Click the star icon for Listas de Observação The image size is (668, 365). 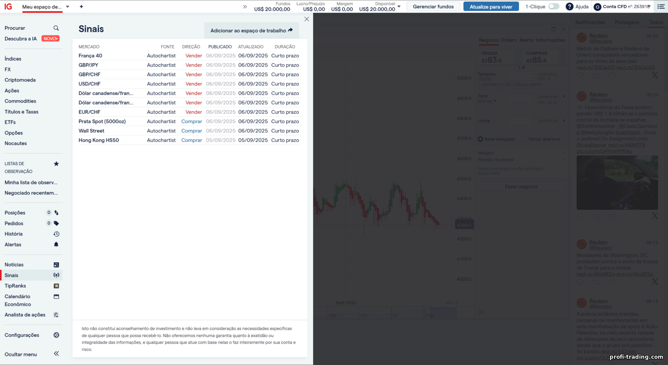[56, 164]
